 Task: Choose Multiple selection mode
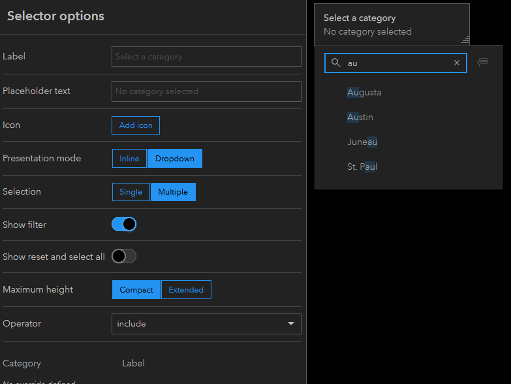pos(173,191)
